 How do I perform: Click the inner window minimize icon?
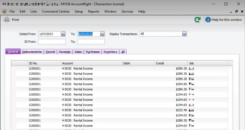pyautogui.click(x=231, y=12)
